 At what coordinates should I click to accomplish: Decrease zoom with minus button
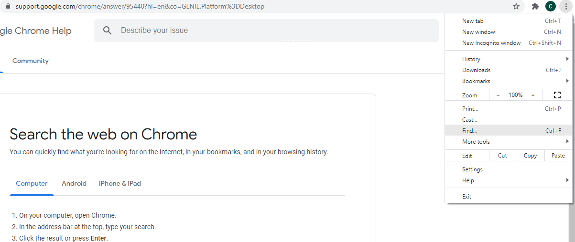pos(498,95)
